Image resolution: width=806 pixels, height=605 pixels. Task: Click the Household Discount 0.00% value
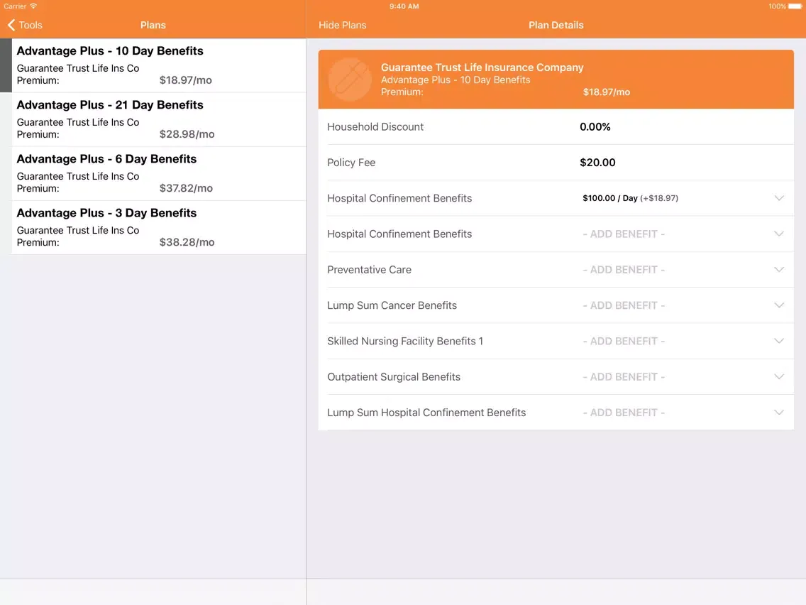coord(595,126)
